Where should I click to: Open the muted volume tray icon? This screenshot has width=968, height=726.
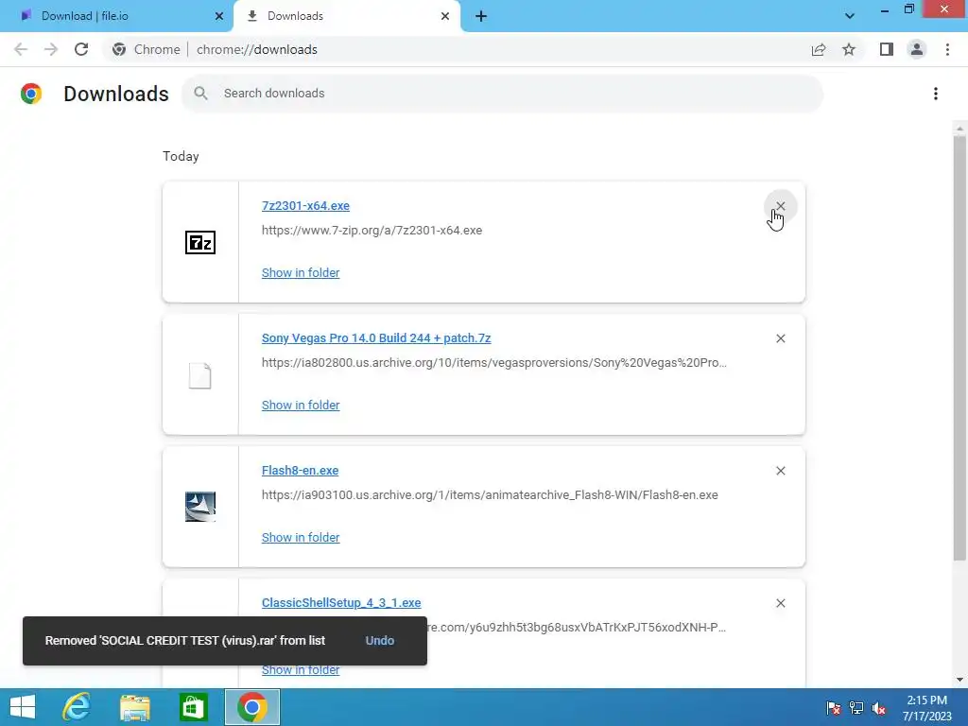[879, 707]
